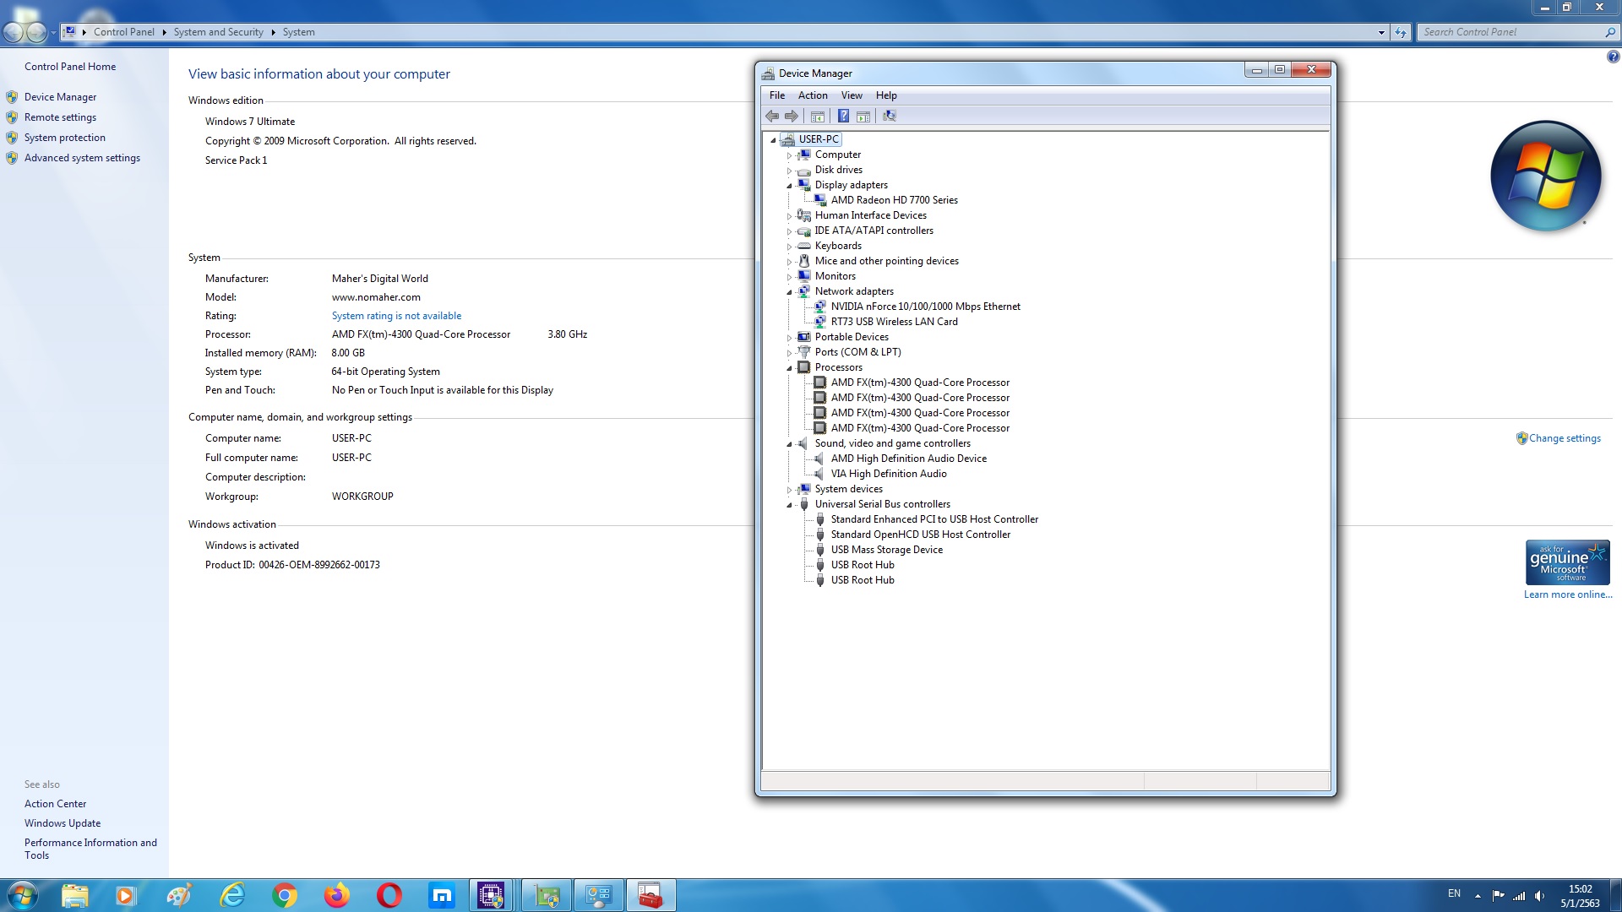The image size is (1622, 912).
Task: Open Remote settings link
Action: coord(60,117)
